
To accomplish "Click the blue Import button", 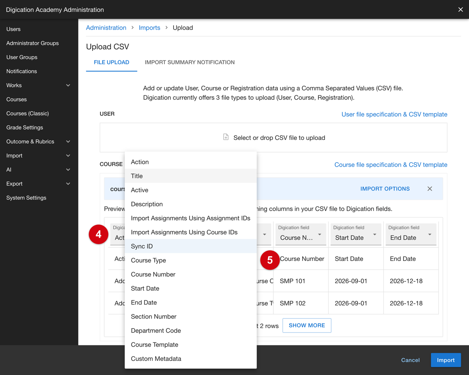I will point(446,360).
